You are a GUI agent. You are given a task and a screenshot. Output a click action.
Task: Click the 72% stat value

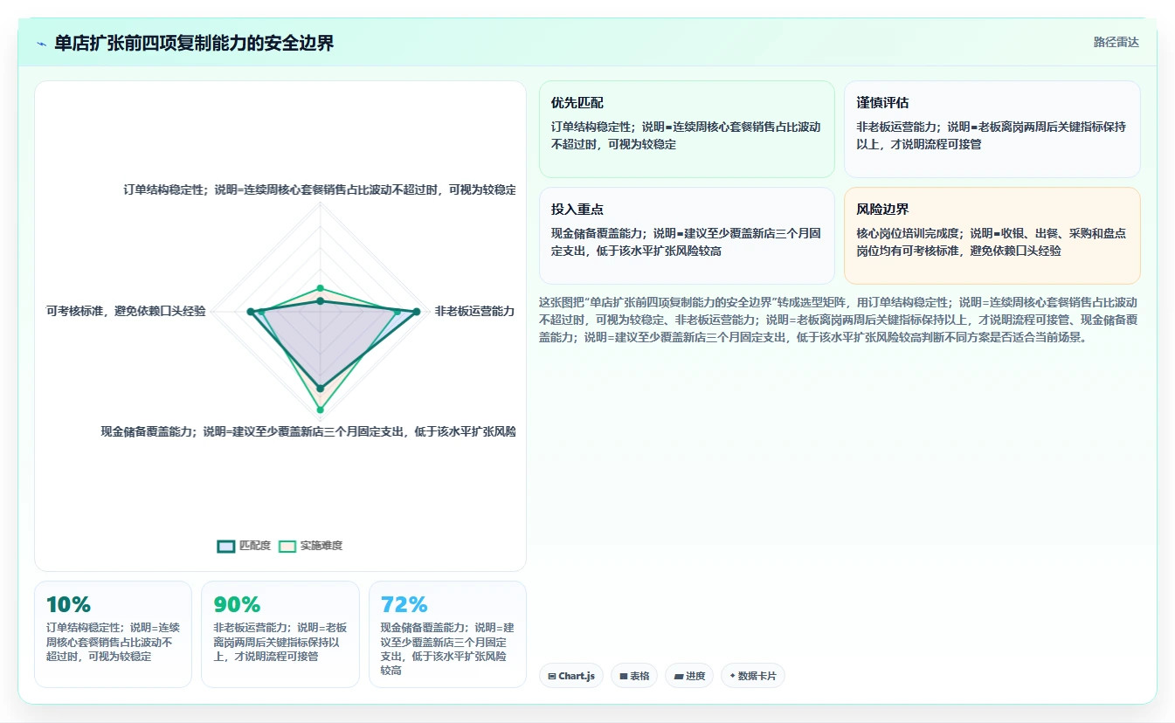tap(404, 604)
